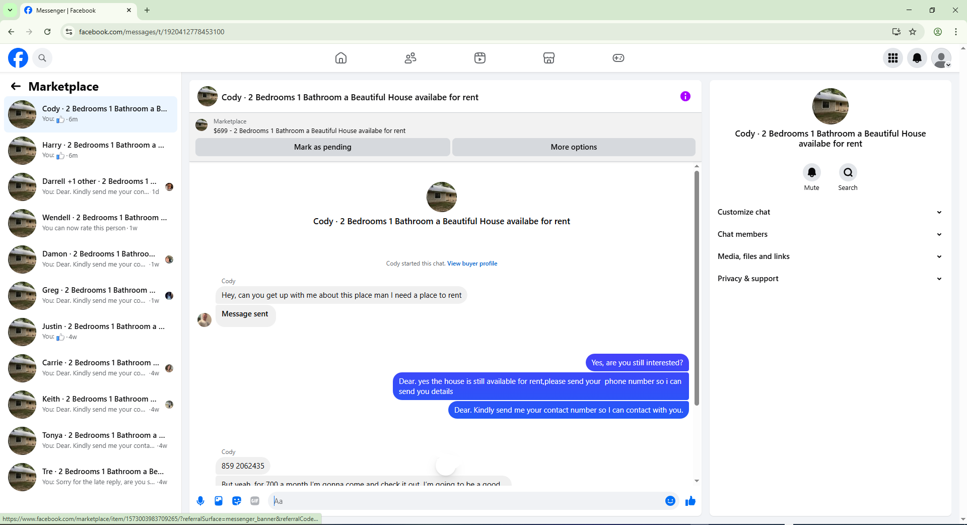Send a thumbs-up like
The image size is (967, 525).
pyautogui.click(x=690, y=501)
